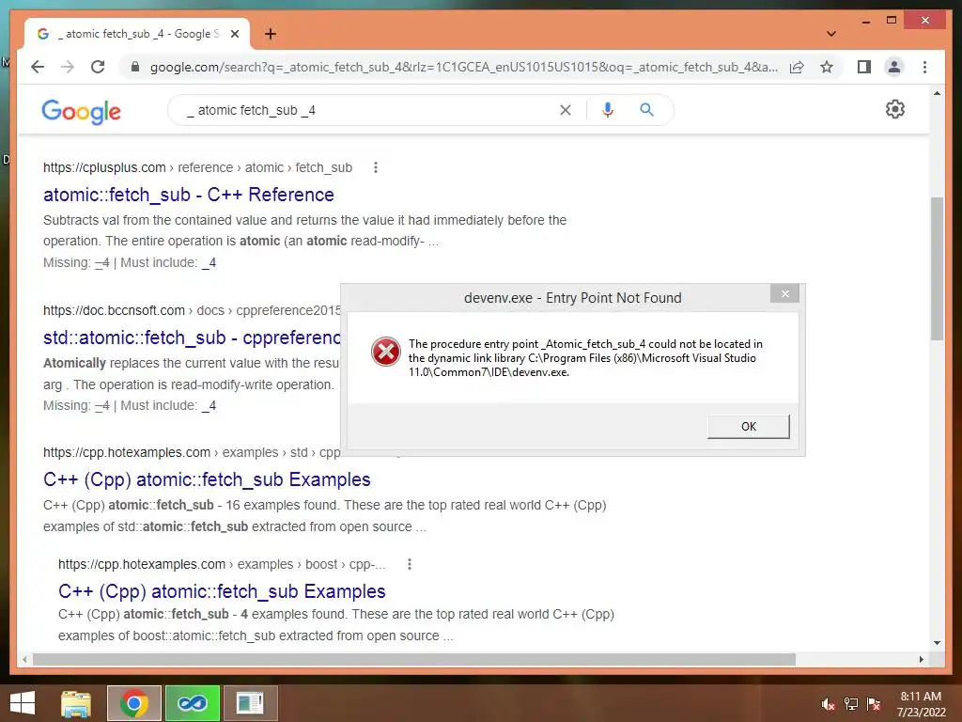This screenshot has width=962, height=722.
Task: Click the horizontal scroll left arrow
Action: 24,659
